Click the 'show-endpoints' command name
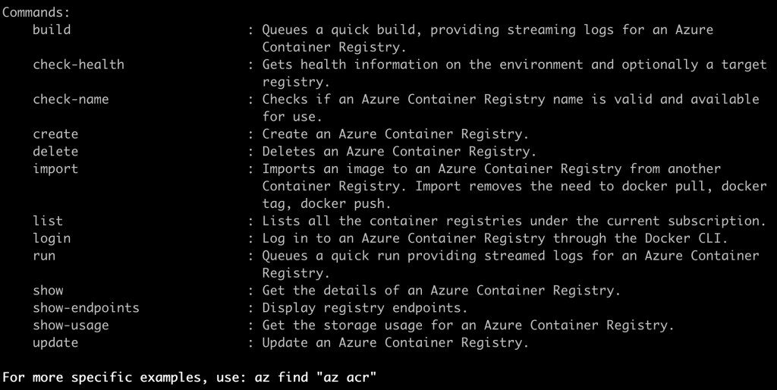777x390 pixels. pyautogui.click(x=86, y=308)
